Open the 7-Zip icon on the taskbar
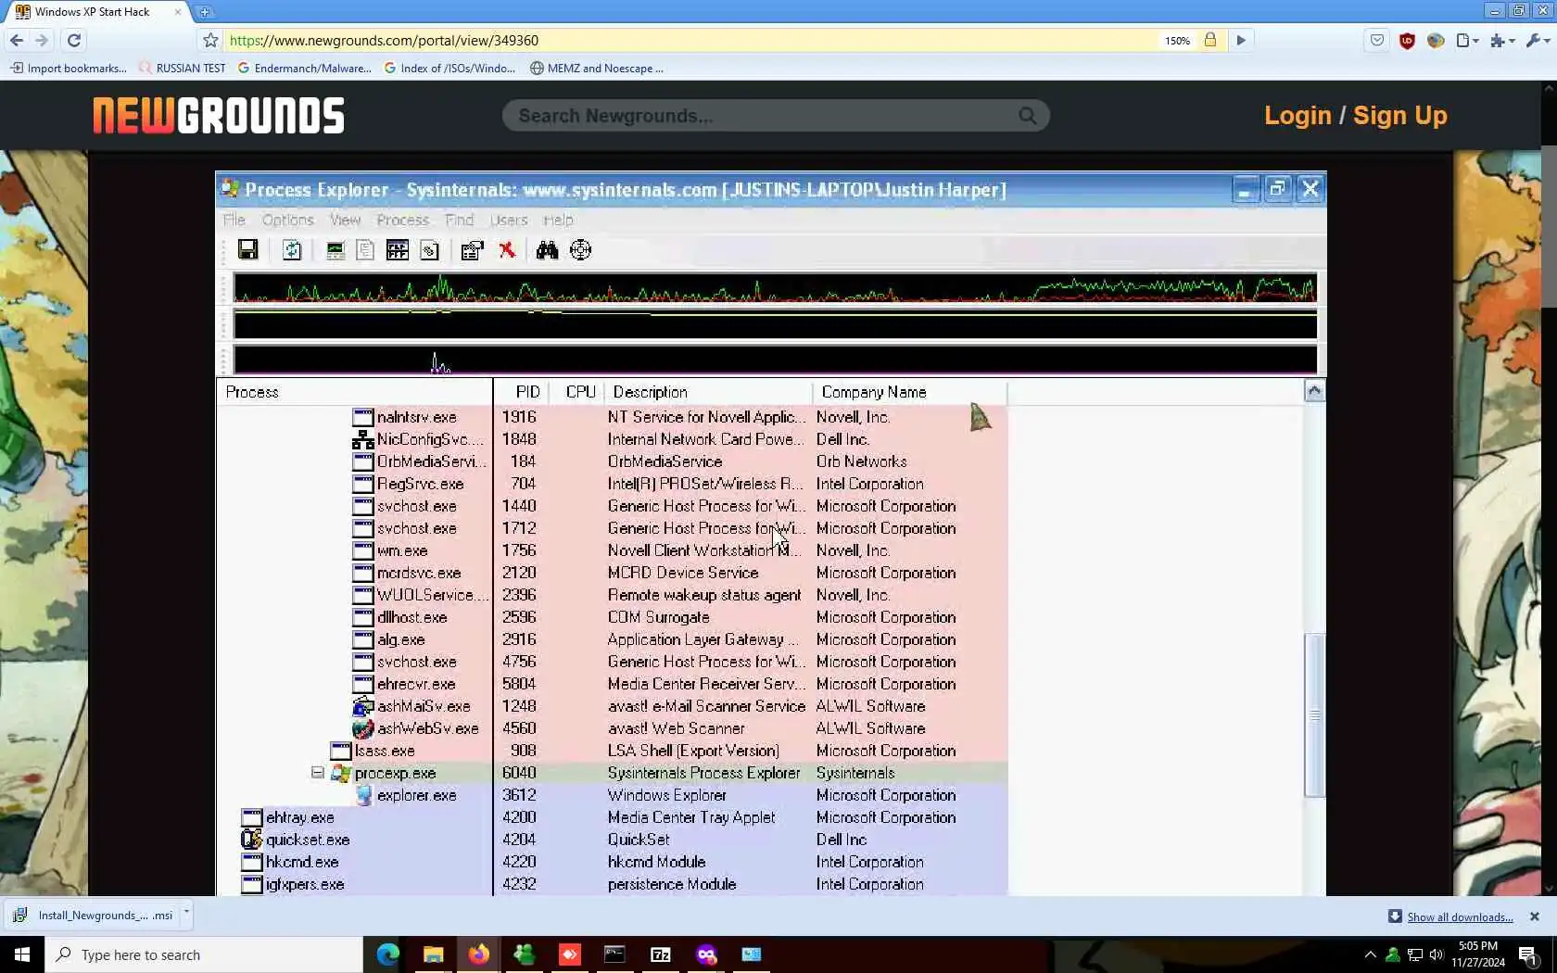Viewport: 1557px width, 973px height. pyautogui.click(x=660, y=954)
